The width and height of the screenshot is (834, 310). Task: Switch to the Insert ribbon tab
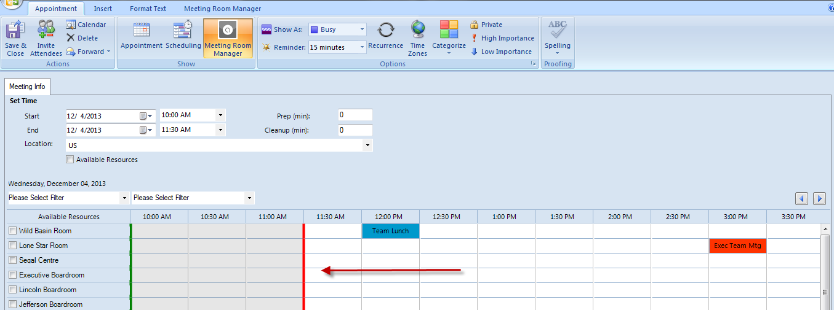(x=103, y=9)
